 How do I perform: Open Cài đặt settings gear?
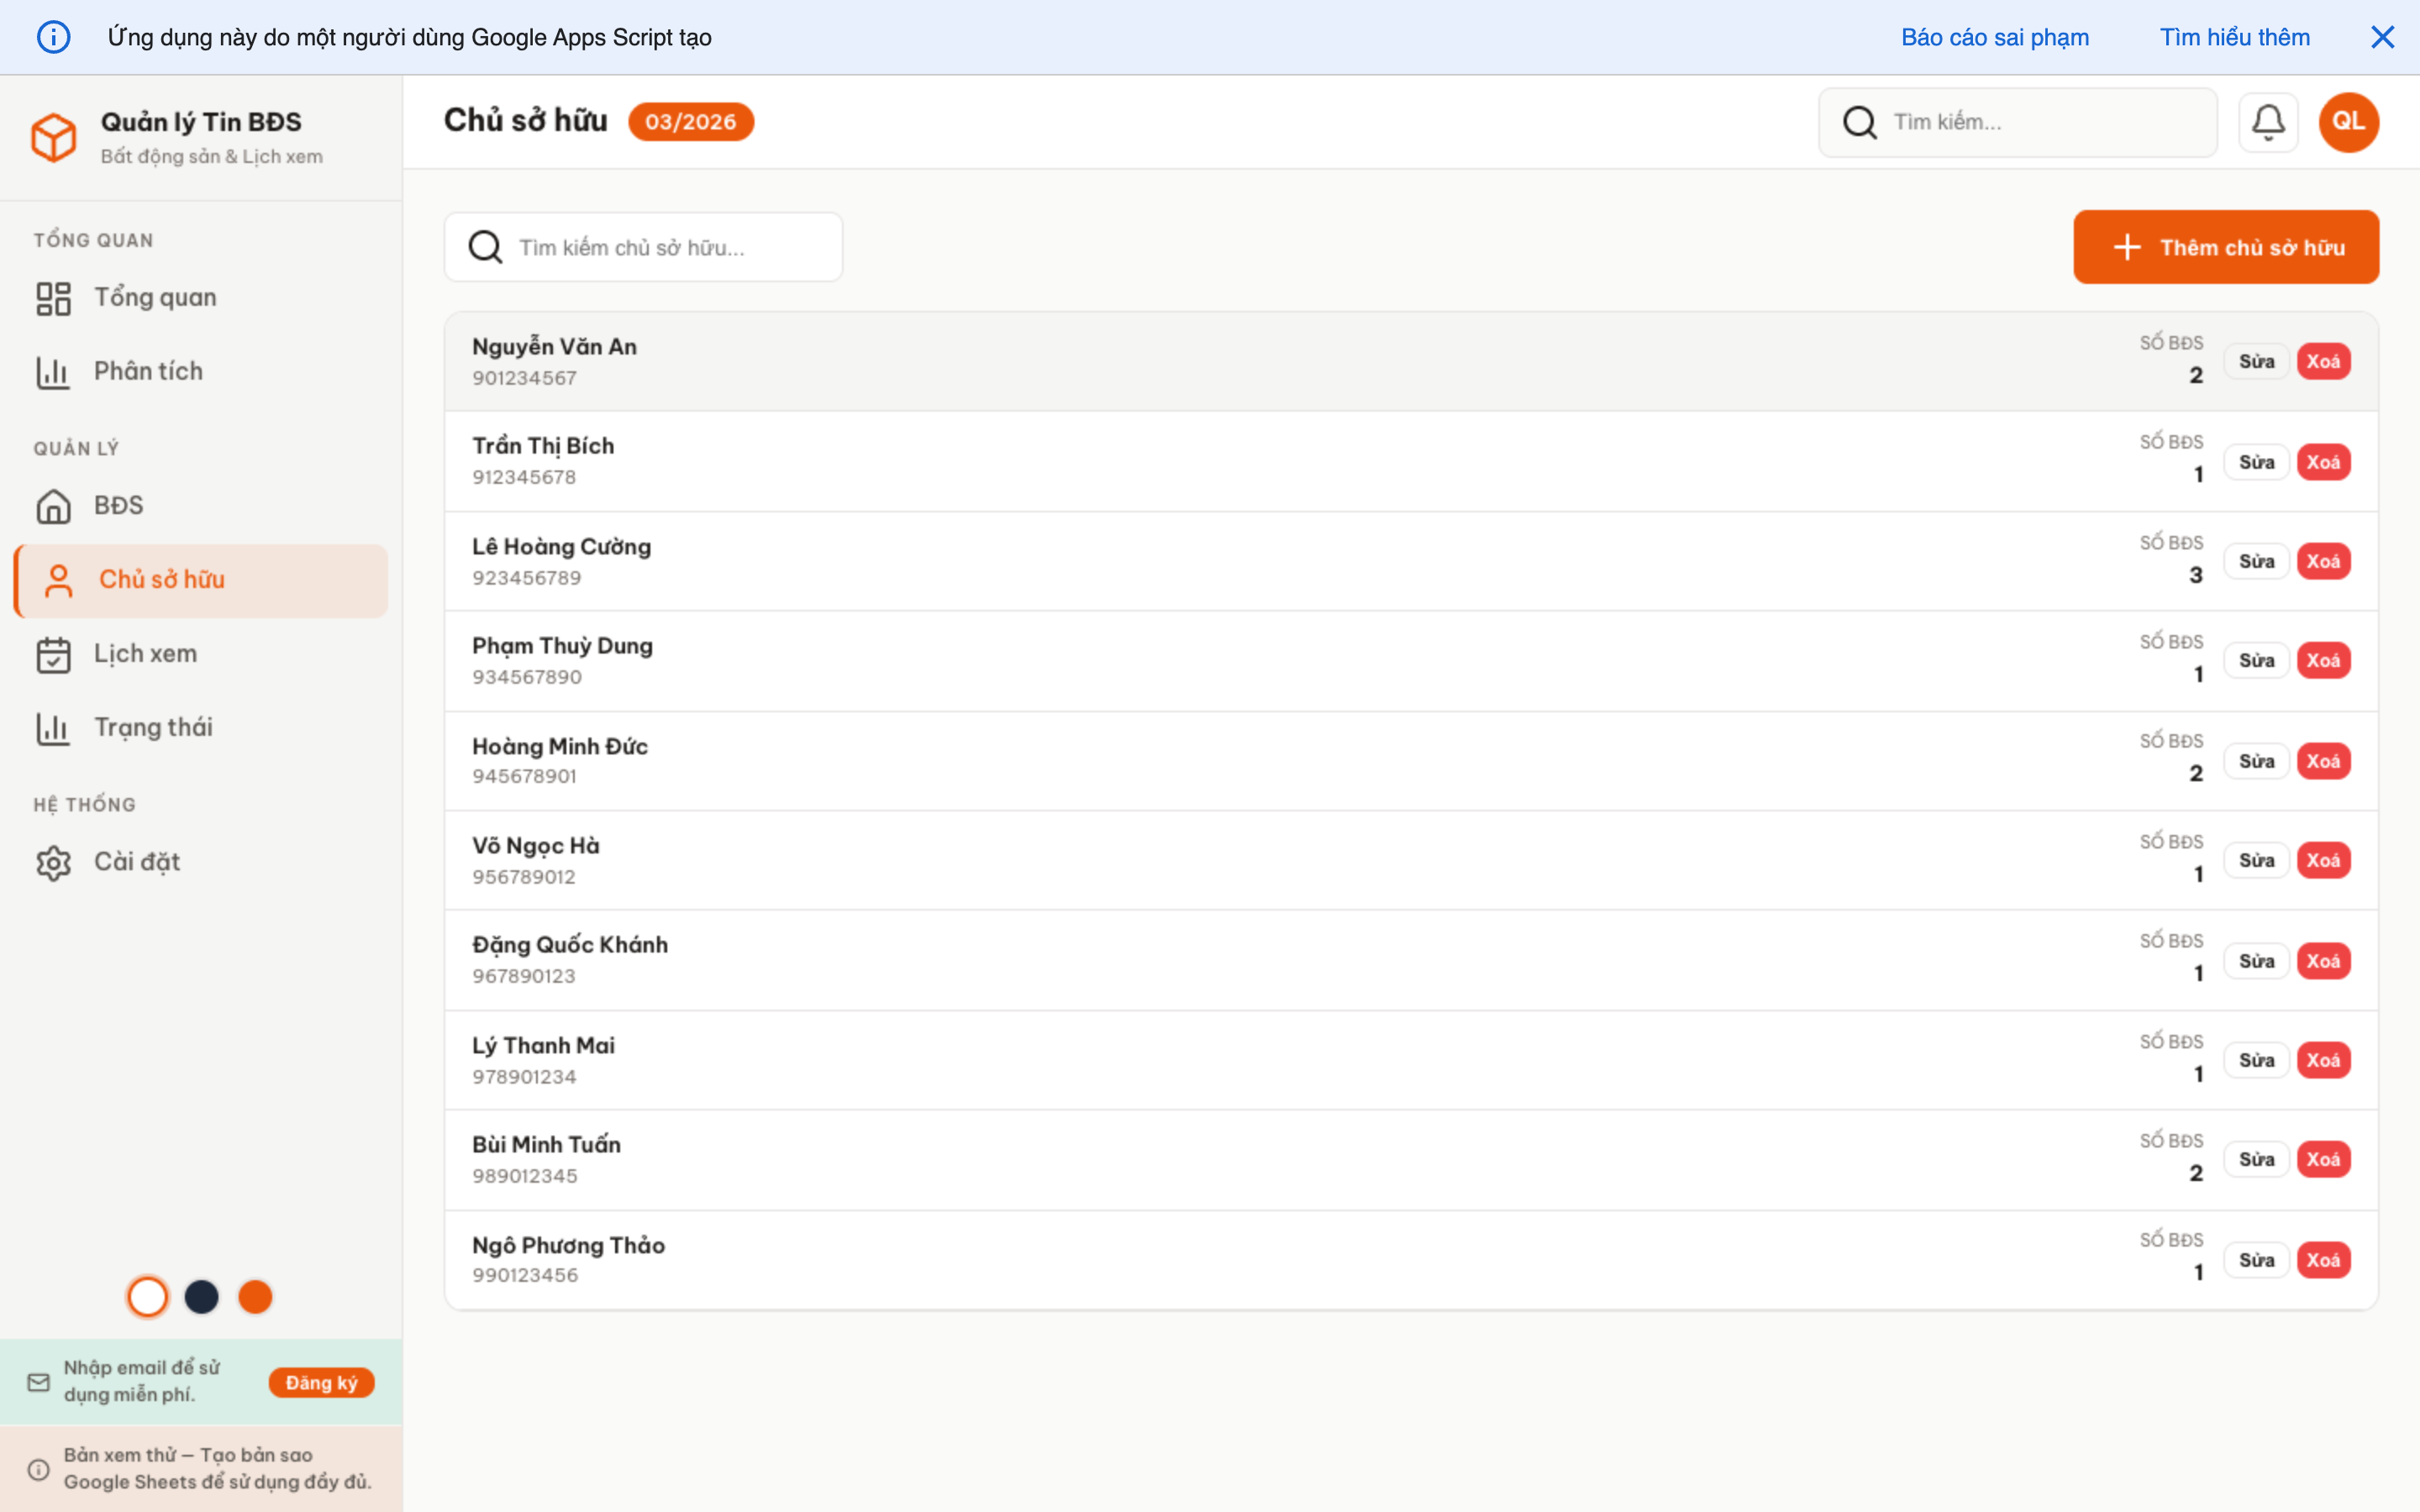pos(53,862)
